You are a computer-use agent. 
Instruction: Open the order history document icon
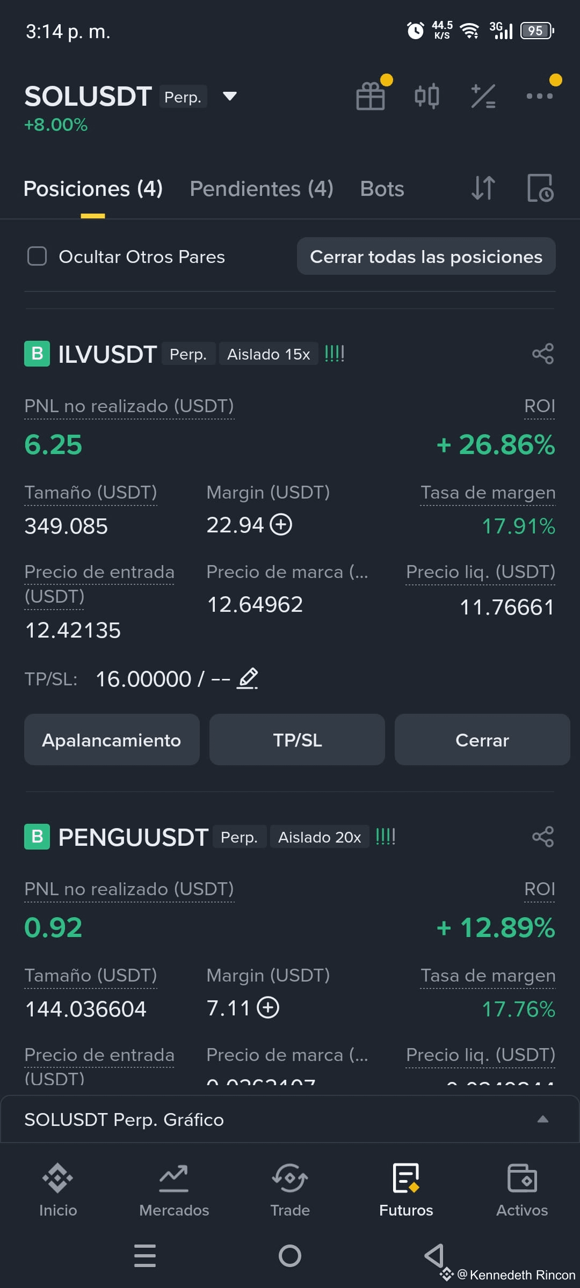(540, 188)
